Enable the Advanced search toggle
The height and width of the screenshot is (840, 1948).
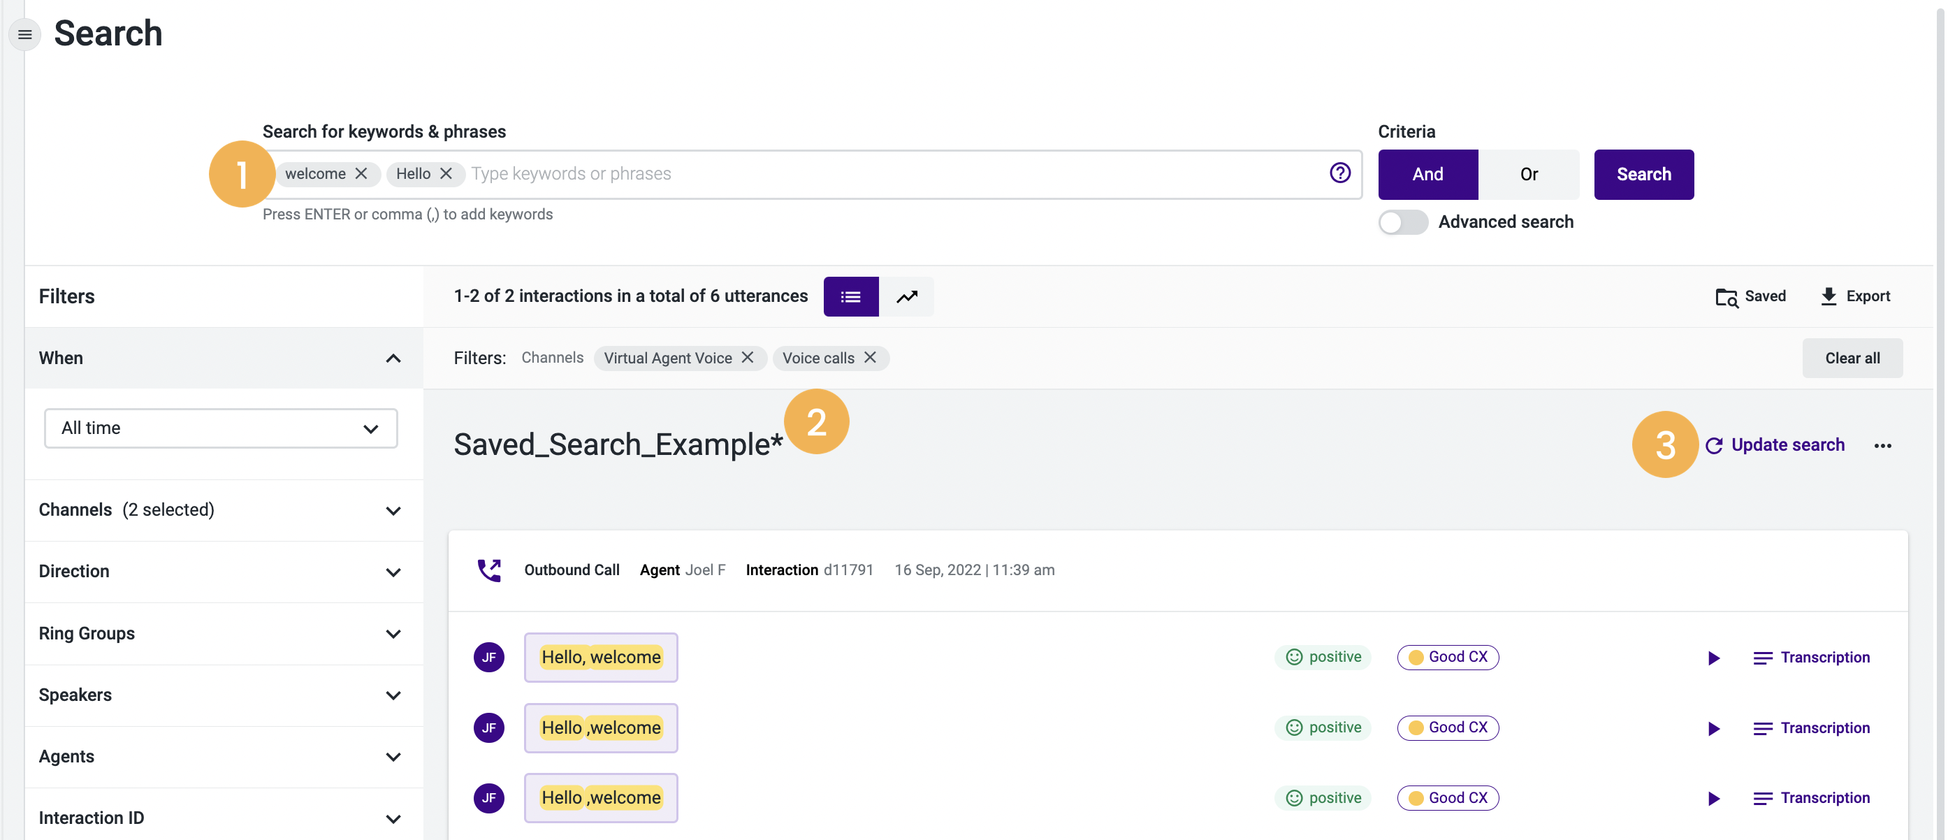1403,222
